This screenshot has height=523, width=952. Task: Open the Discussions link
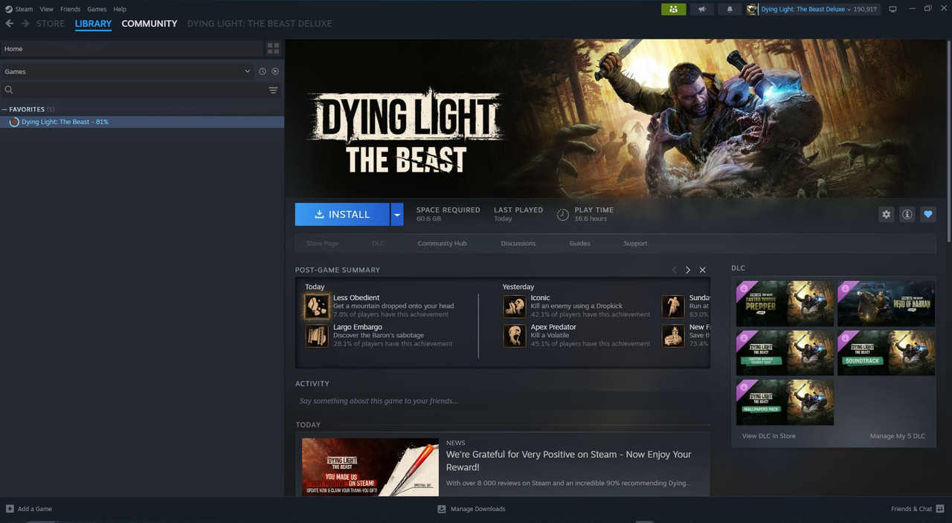[x=518, y=243]
